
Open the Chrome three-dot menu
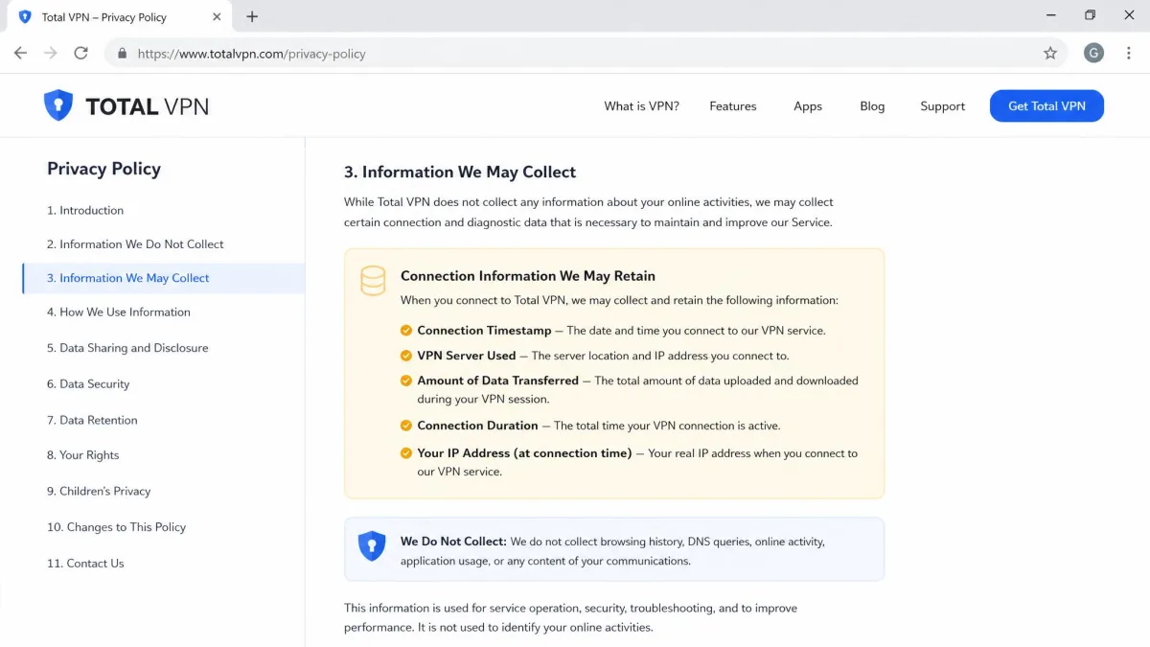[x=1129, y=54]
